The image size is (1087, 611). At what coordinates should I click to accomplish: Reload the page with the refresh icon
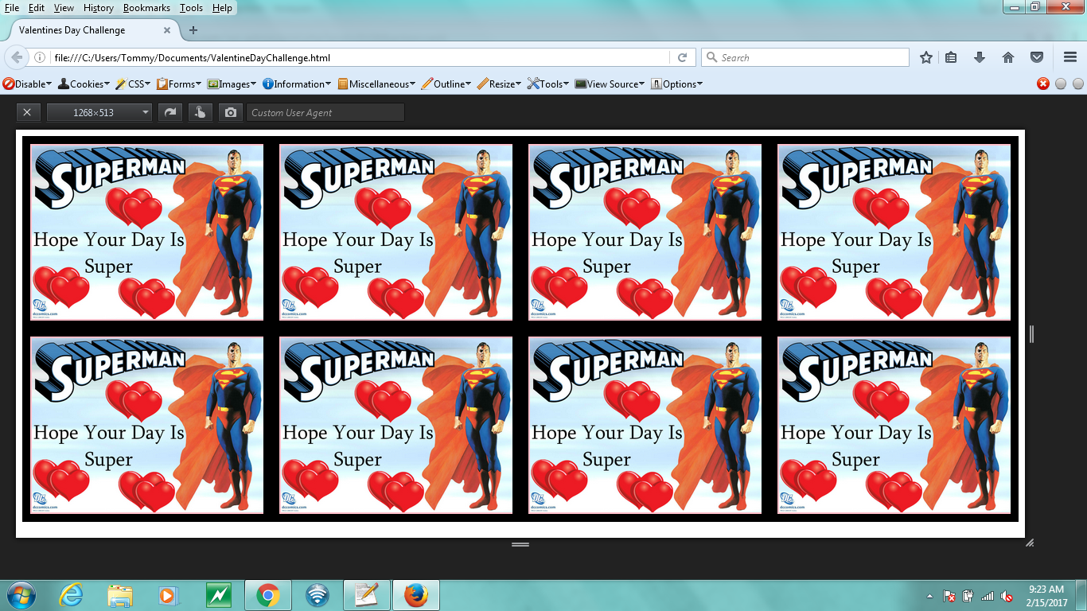coord(682,57)
